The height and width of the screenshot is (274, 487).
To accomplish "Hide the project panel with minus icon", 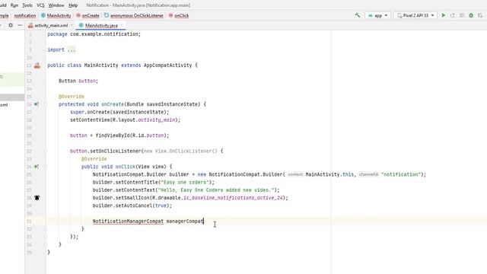I will coord(20,25).
